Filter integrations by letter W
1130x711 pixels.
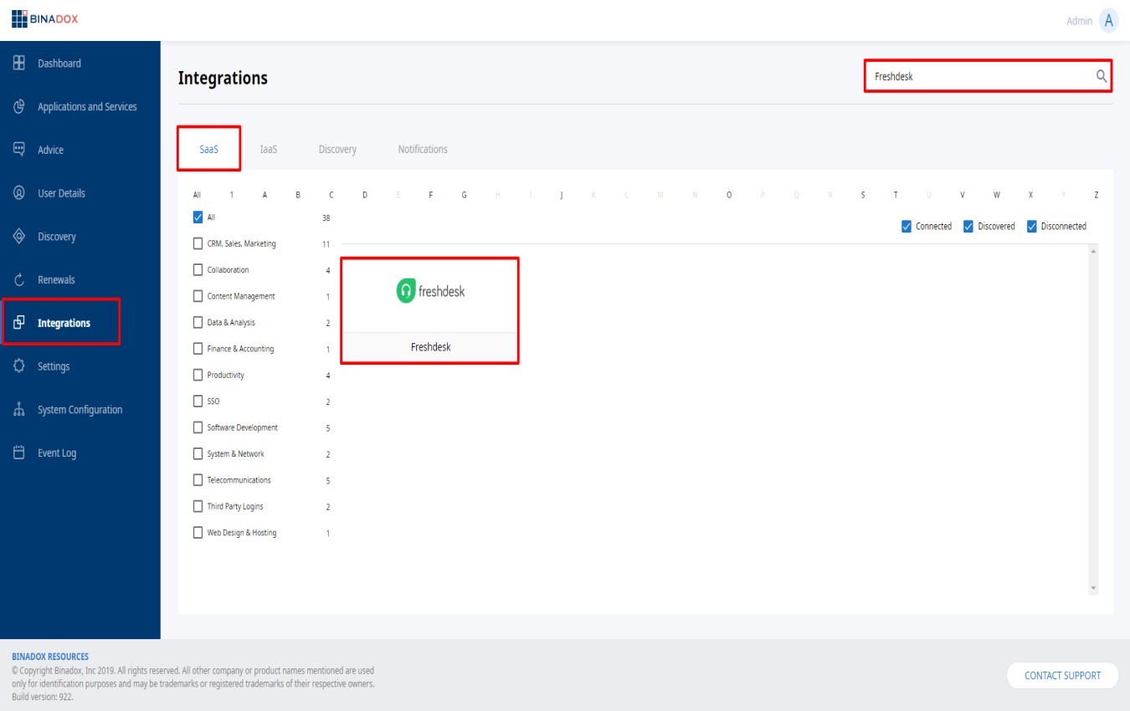pyautogui.click(x=997, y=195)
